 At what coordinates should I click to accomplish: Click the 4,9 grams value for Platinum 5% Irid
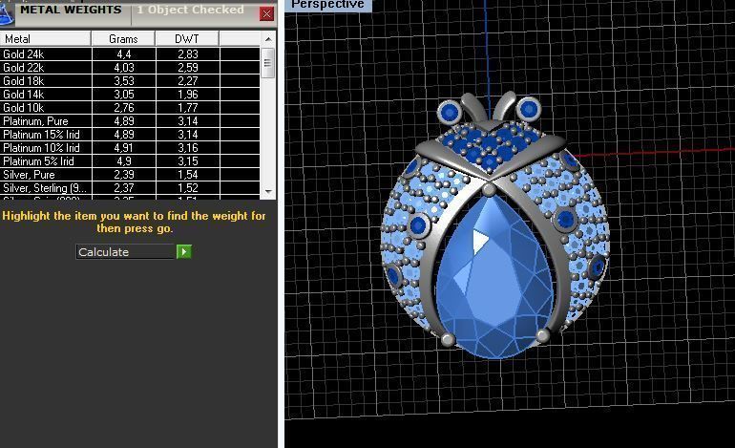coord(124,160)
